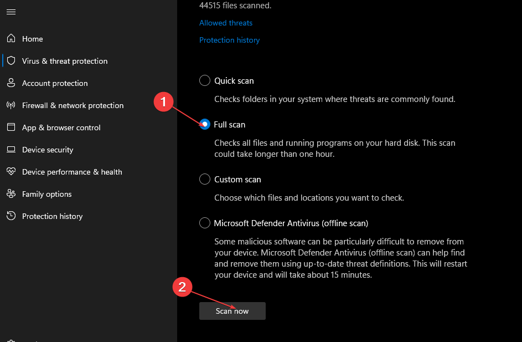Click the Virus & threat protection shield icon
Screen dimensions: 522x342
click(x=11, y=61)
